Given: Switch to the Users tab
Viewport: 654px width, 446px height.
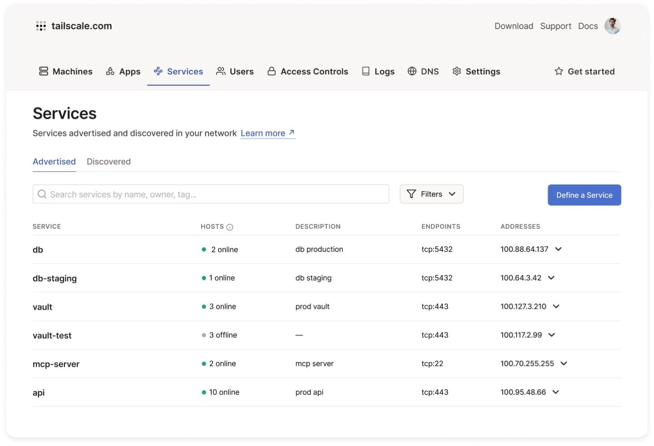Looking at the screenshot, I should coord(235,71).
